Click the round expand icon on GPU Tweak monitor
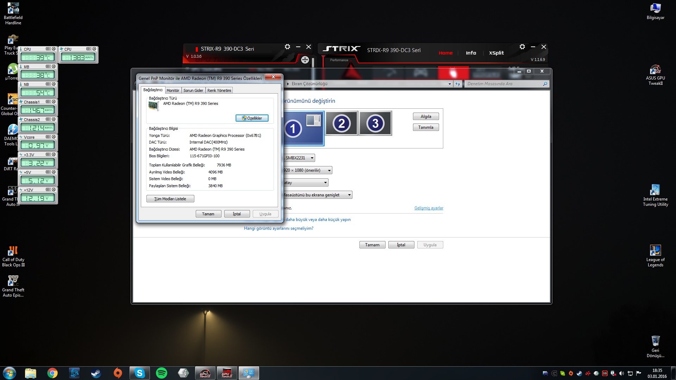 pos(305,60)
